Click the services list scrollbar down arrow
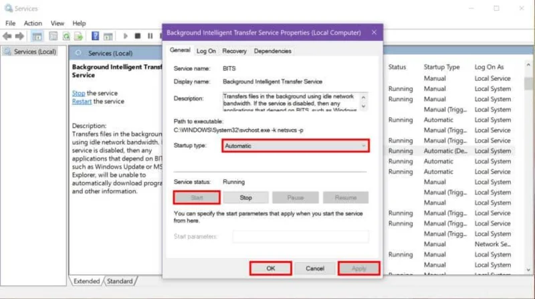535x299 pixels. coord(528,270)
